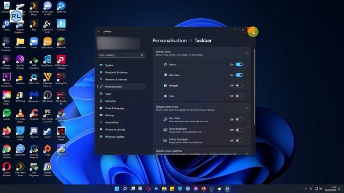
Task: Select the AMD Radeon Software icon
Action: (61, 62)
